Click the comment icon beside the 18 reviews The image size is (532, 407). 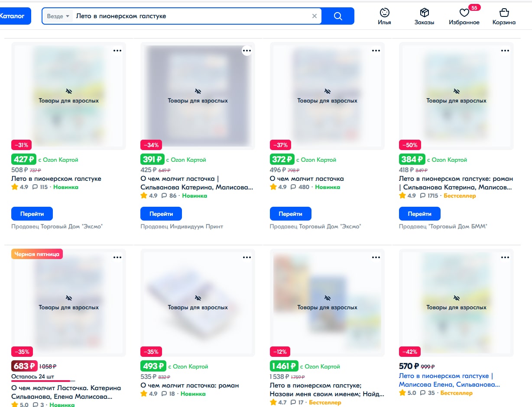coord(164,394)
